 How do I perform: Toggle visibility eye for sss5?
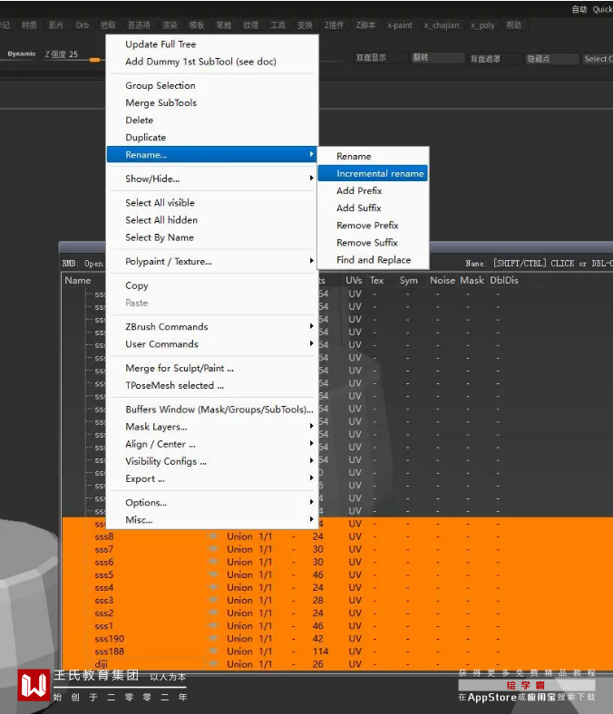tap(212, 574)
